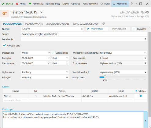Click the Przypomnienie value picker icon
151x128 pixels.
tap(145, 63)
